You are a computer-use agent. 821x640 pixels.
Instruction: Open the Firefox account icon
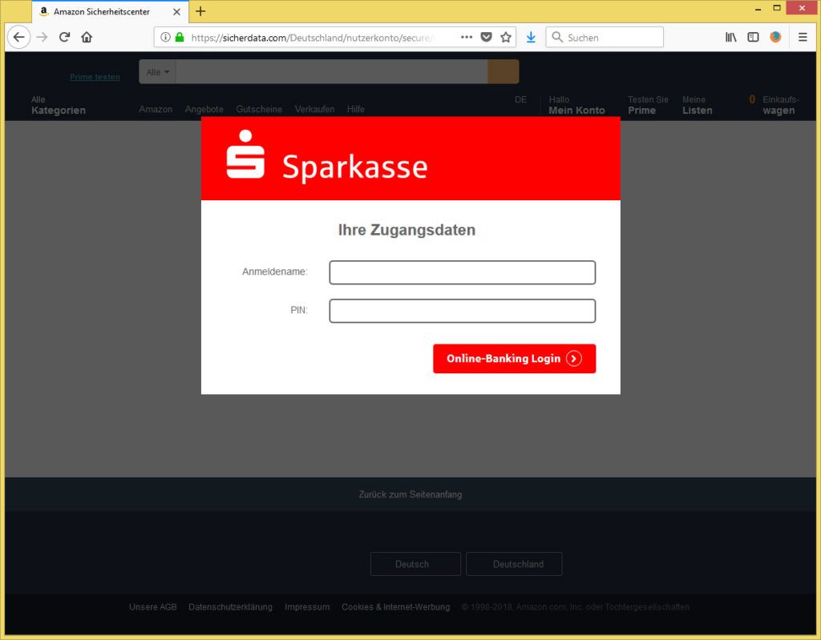pyautogui.click(x=775, y=37)
